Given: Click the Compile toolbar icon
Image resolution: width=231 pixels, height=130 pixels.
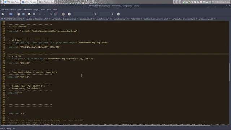Looking at the screenshot, I should coord(51,14).
